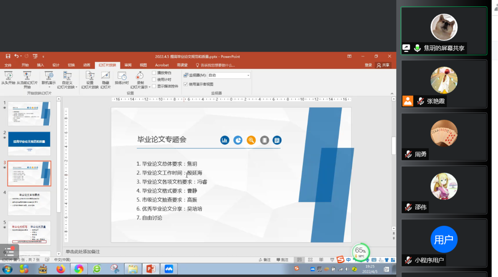Start 排练计时 rehearse timings
This screenshot has height=277, width=498.
[122, 78]
